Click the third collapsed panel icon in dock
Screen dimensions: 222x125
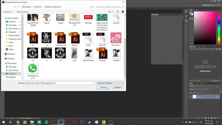coord(186,21)
